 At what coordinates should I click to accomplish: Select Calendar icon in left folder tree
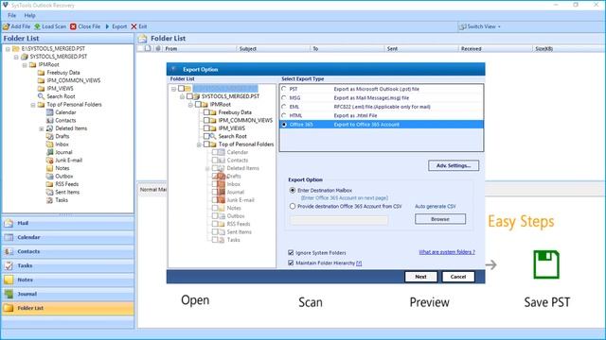[x=49, y=112]
